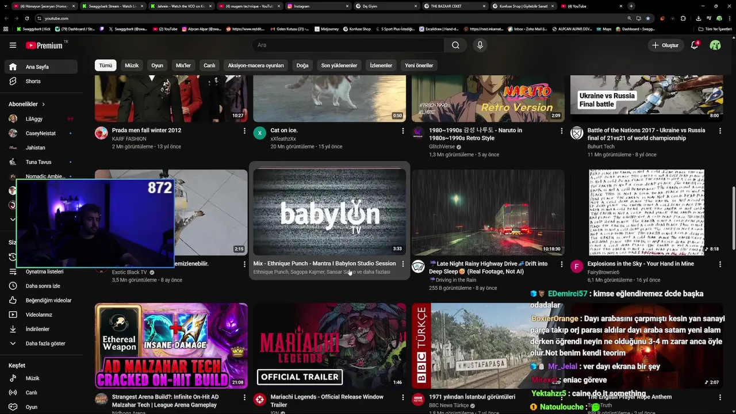Image resolution: width=736 pixels, height=414 pixels.
Task: Open the GlitchVerse channel link
Action: click(442, 147)
